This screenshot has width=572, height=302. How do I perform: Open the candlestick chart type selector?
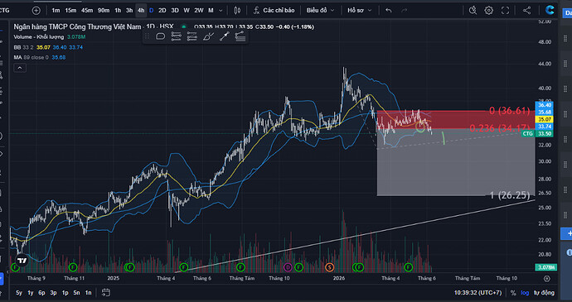pos(237,11)
